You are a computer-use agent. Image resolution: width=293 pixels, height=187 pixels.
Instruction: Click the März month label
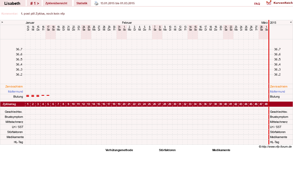pos(264,23)
